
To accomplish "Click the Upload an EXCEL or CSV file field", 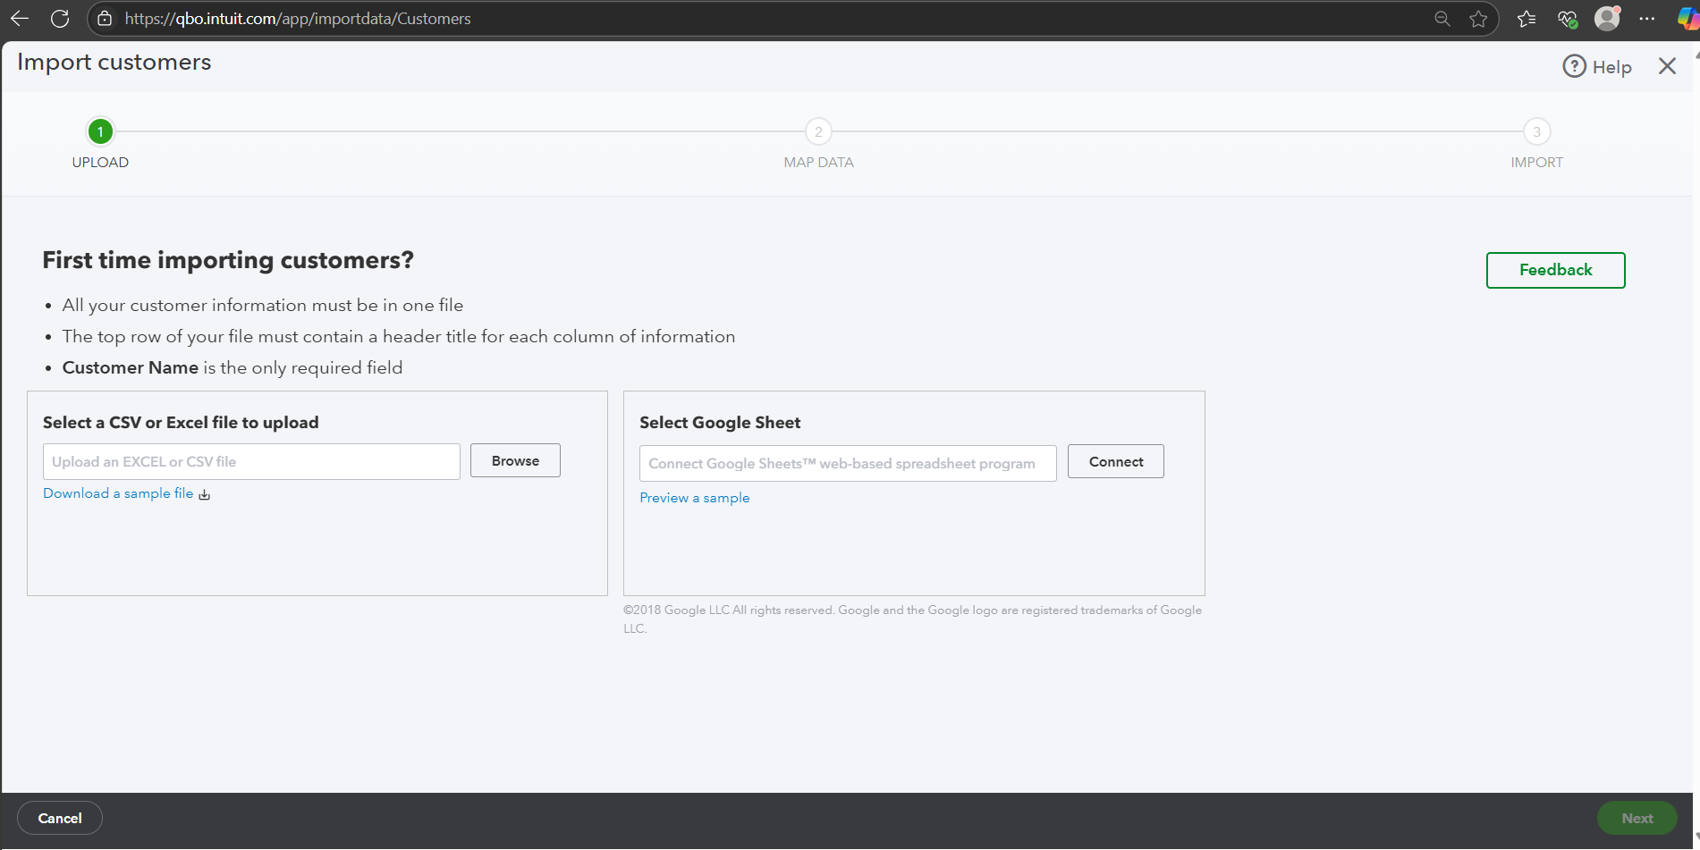I will pyautogui.click(x=251, y=462).
